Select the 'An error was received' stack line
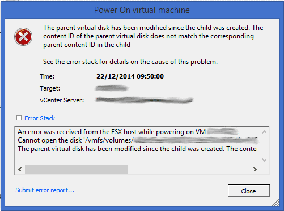This screenshot has height=211, width=284. pyautogui.click(x=128, y=132)
